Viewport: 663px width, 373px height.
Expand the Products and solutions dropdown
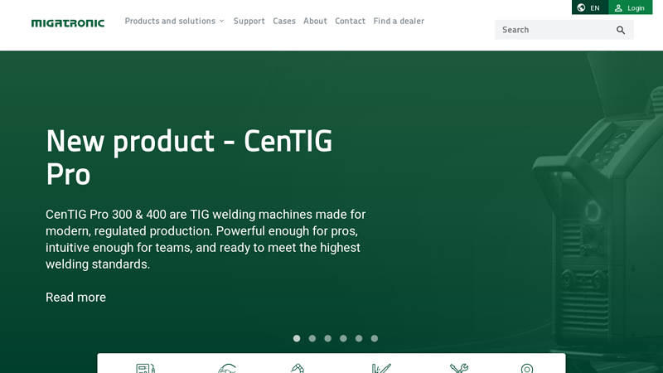(174, 21)
